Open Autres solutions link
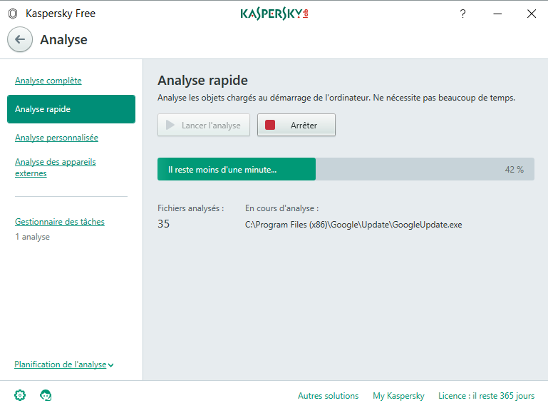Viewport: 548px width, 408px height. (x=328, y=396)
